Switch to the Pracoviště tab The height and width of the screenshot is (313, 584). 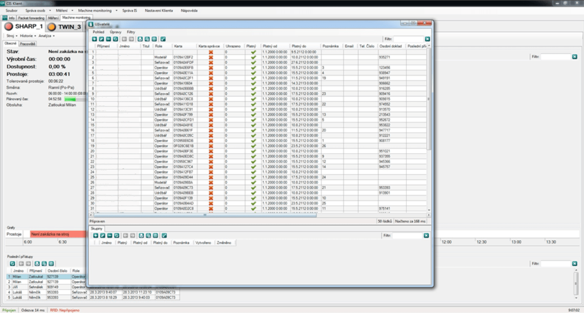tap(27, 44)
